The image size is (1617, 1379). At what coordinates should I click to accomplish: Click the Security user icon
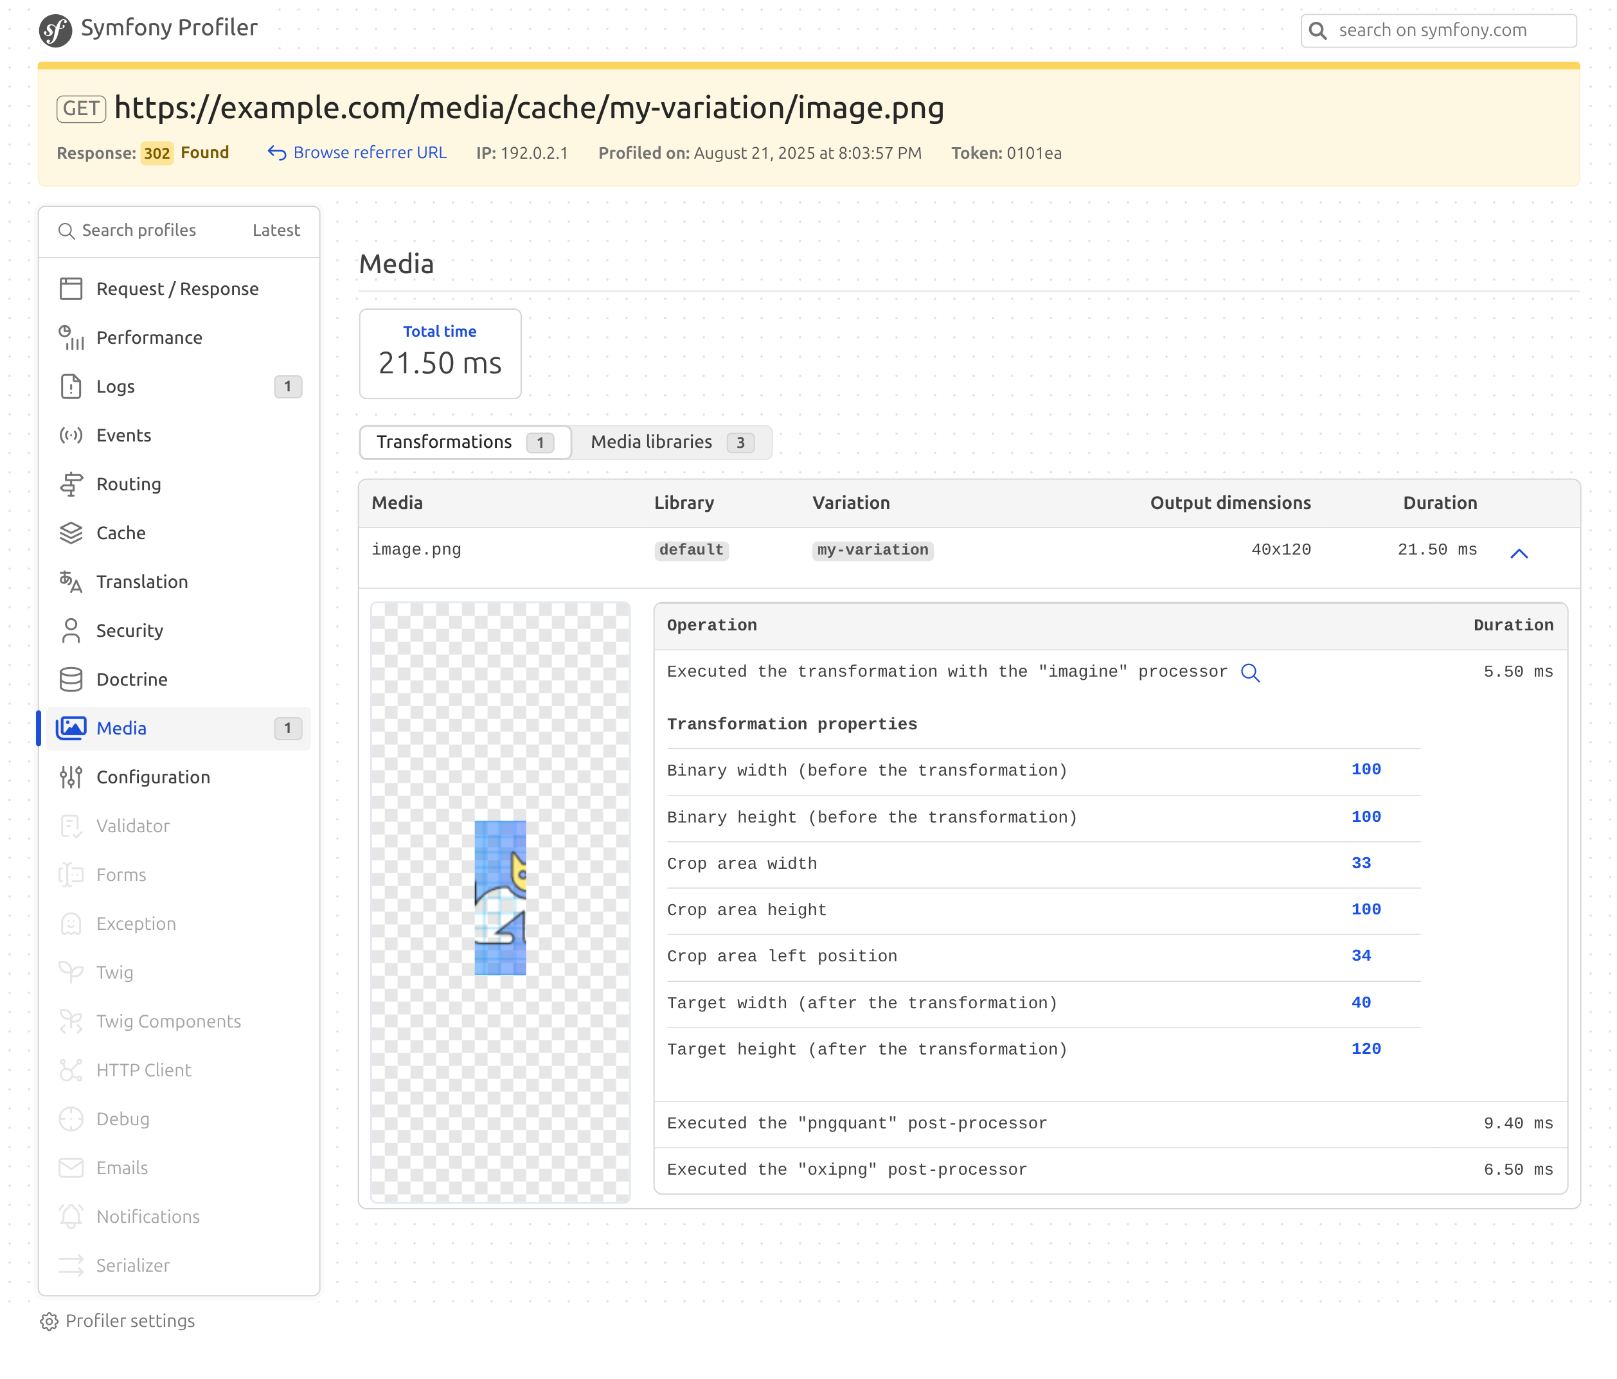click(x=71, y=630)
